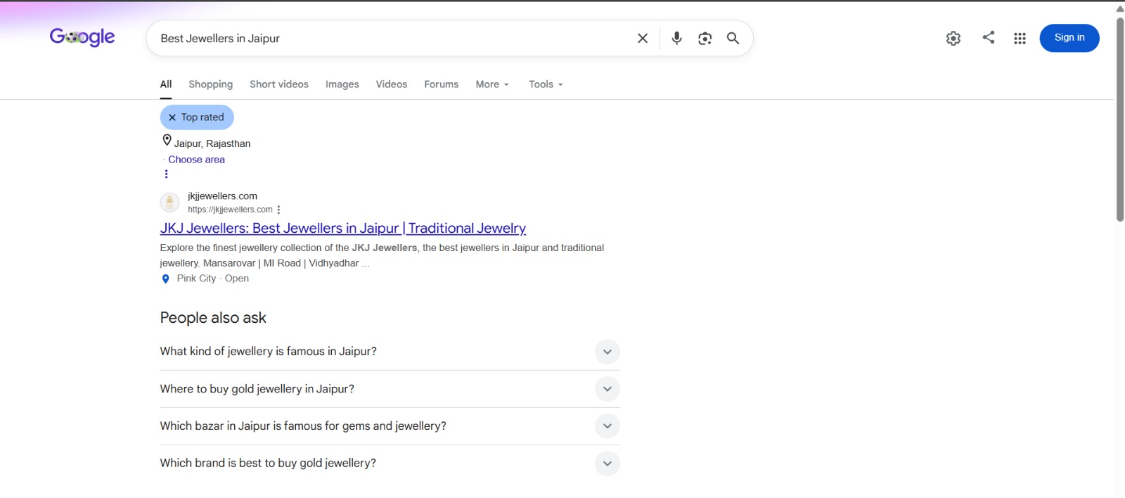This screenshot has width=1125, height=498.
Task: Expand 'Which bazar in Jaipur' question chevron
Action: tap(607, 426)
